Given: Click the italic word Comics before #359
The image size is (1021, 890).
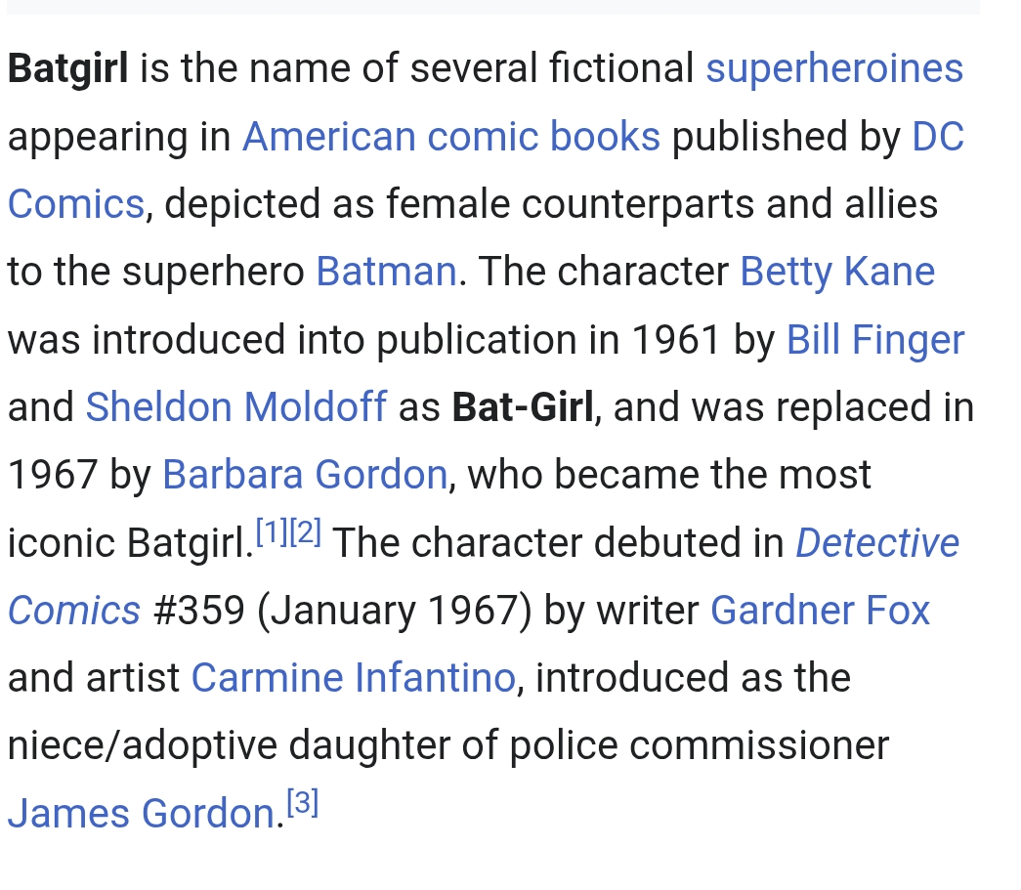Looking at the screenshot, I should [x=74, y=611].
